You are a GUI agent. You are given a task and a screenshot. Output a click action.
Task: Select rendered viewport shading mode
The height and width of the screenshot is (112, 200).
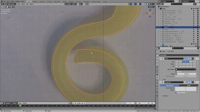tap(151, 4)
